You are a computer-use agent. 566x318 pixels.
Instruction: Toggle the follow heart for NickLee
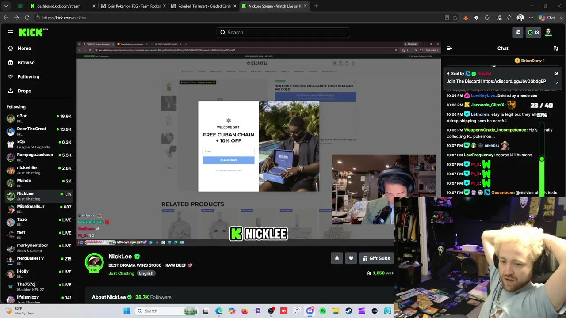coord(351,258)
